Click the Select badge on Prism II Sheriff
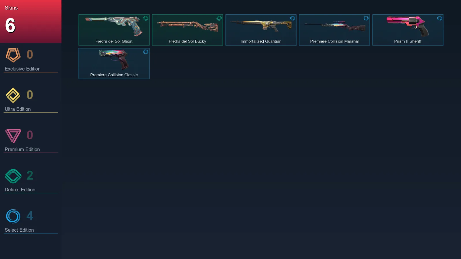461x259 pixels. pyautogui.click(x=439, y=18)
